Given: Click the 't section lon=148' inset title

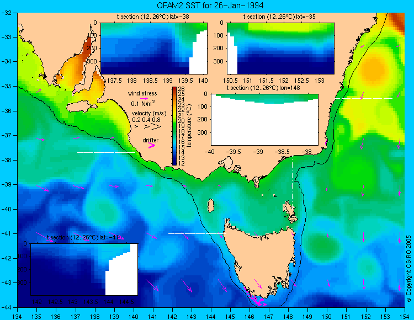Looking at the screenshot, I should pos(263,88).
